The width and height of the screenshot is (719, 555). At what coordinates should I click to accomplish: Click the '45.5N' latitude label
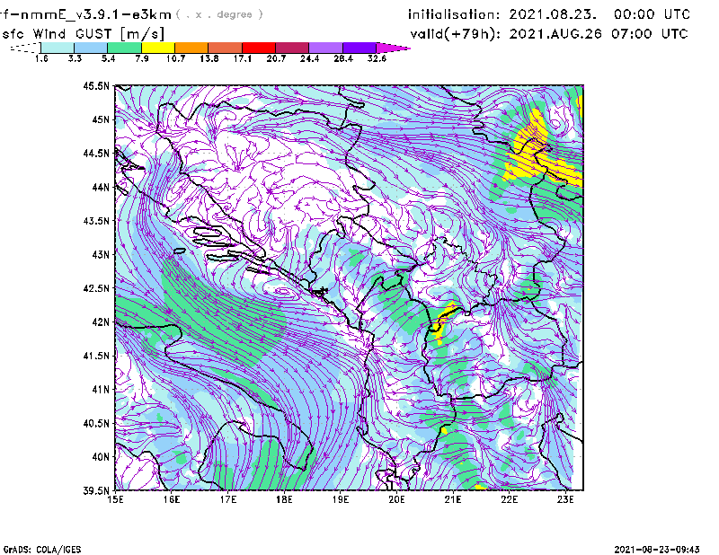96,85
